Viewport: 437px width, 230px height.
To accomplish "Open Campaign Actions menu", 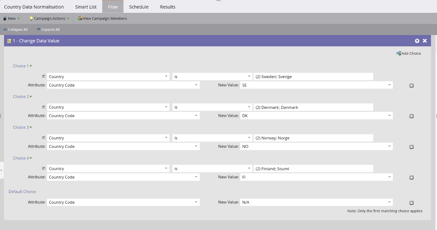I will point(49,18).
